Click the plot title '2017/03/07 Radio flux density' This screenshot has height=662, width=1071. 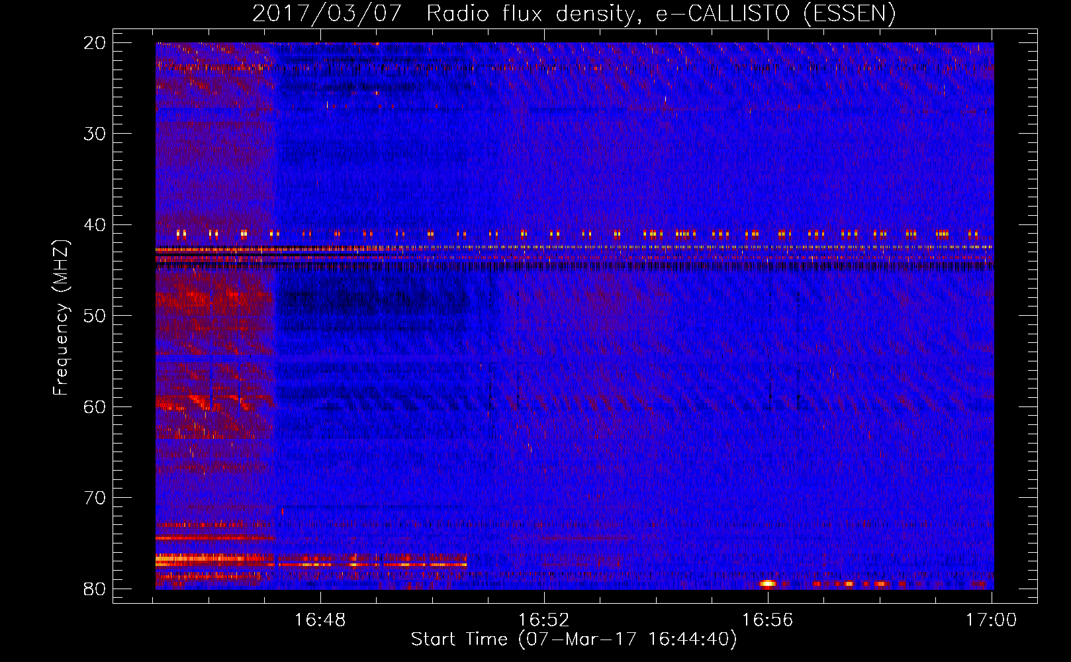click(443, 14)
